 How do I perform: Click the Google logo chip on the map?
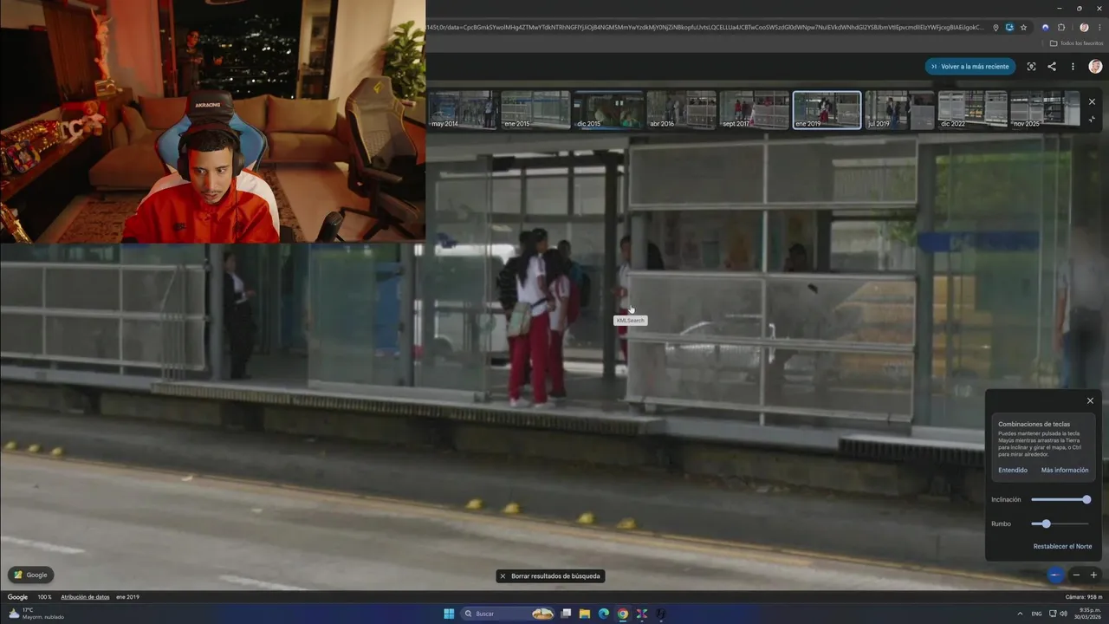pos(31,575)
